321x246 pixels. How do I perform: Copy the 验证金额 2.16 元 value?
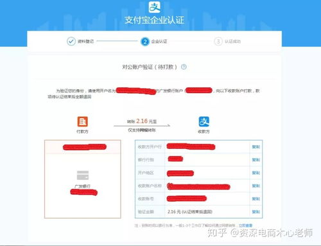click(256, 212)
